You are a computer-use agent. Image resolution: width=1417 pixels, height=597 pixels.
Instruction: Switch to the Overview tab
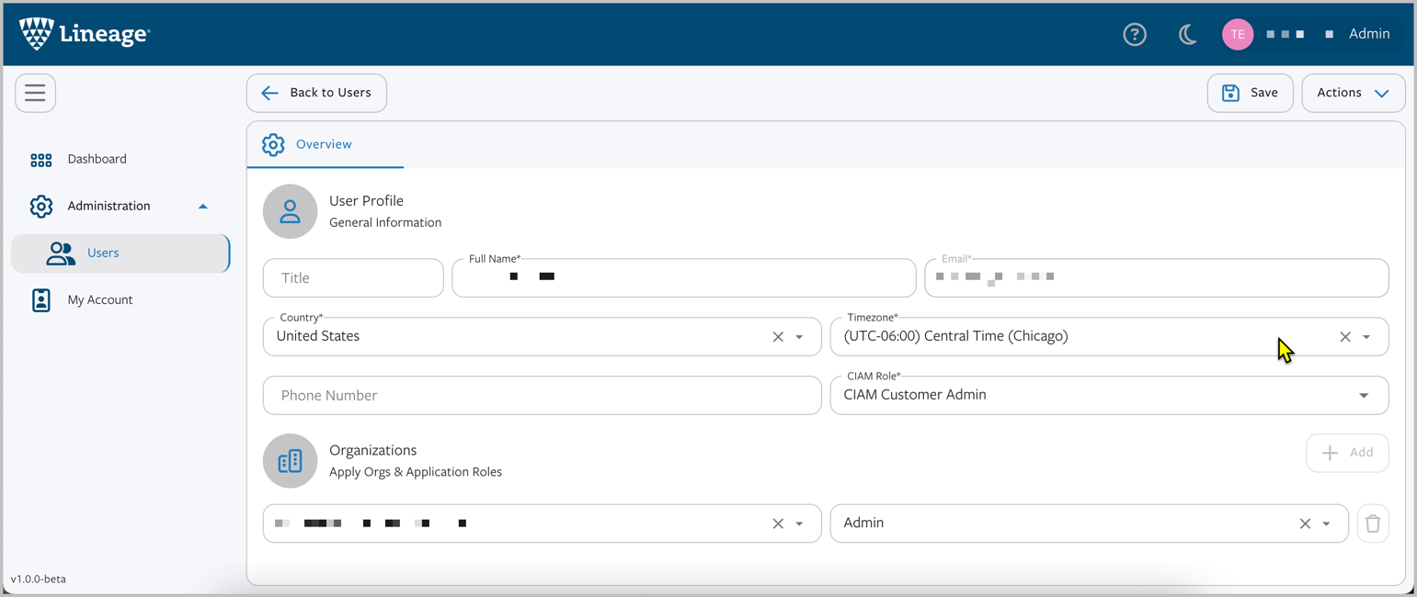click(x=325, y=144)
